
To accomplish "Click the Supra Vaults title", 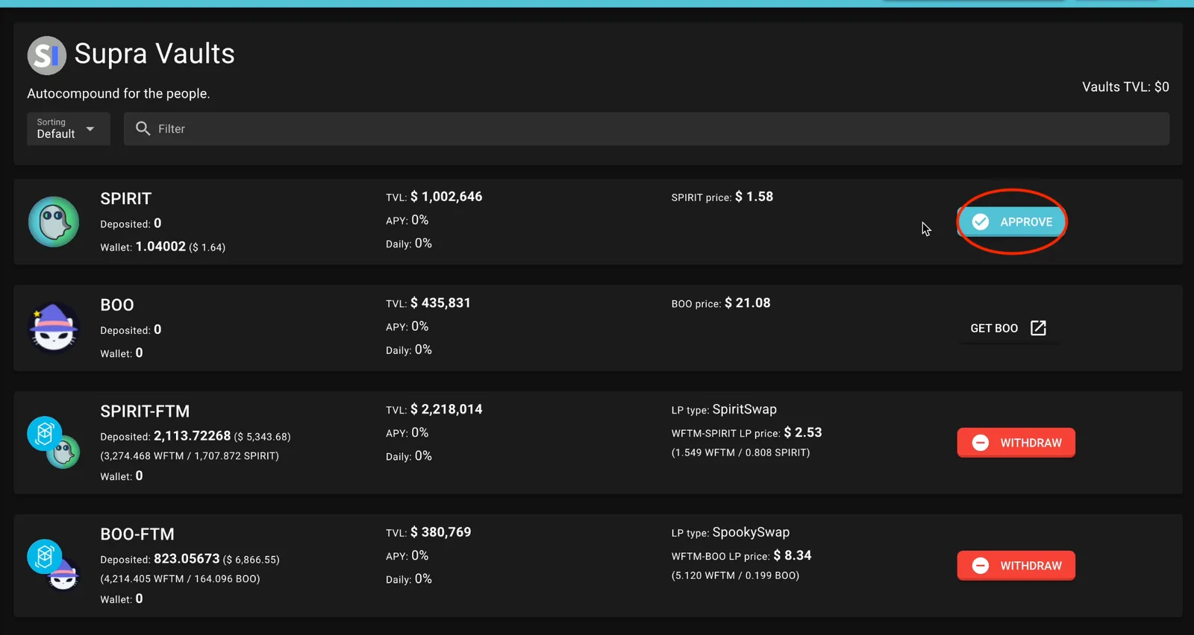I will click(154, 54).
